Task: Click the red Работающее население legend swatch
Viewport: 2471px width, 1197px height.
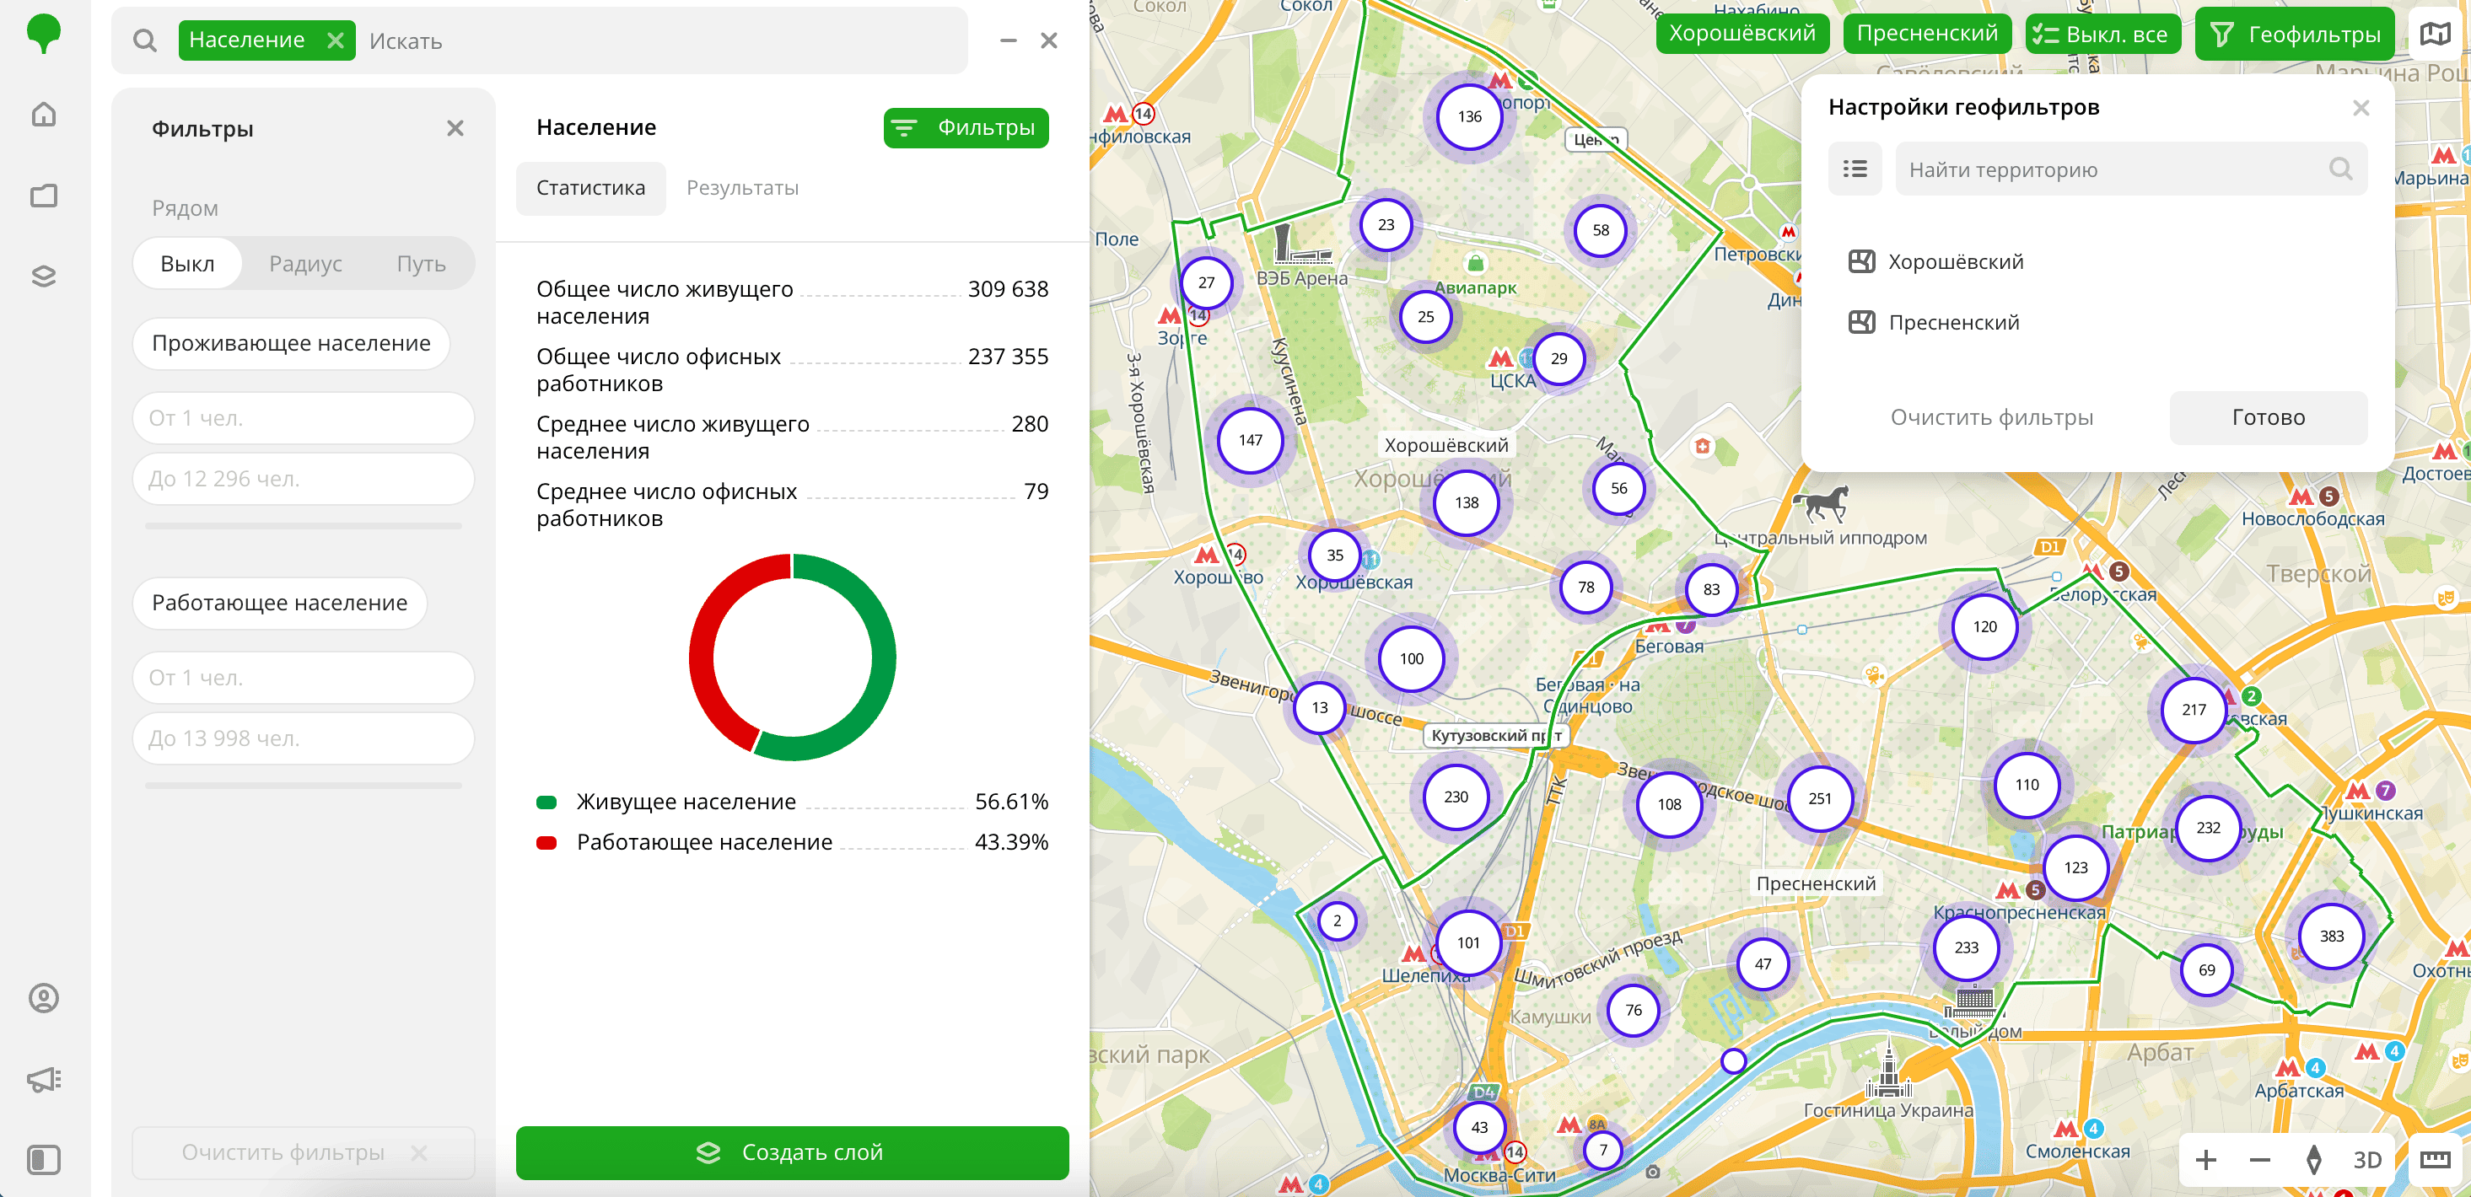Action: 546,842
